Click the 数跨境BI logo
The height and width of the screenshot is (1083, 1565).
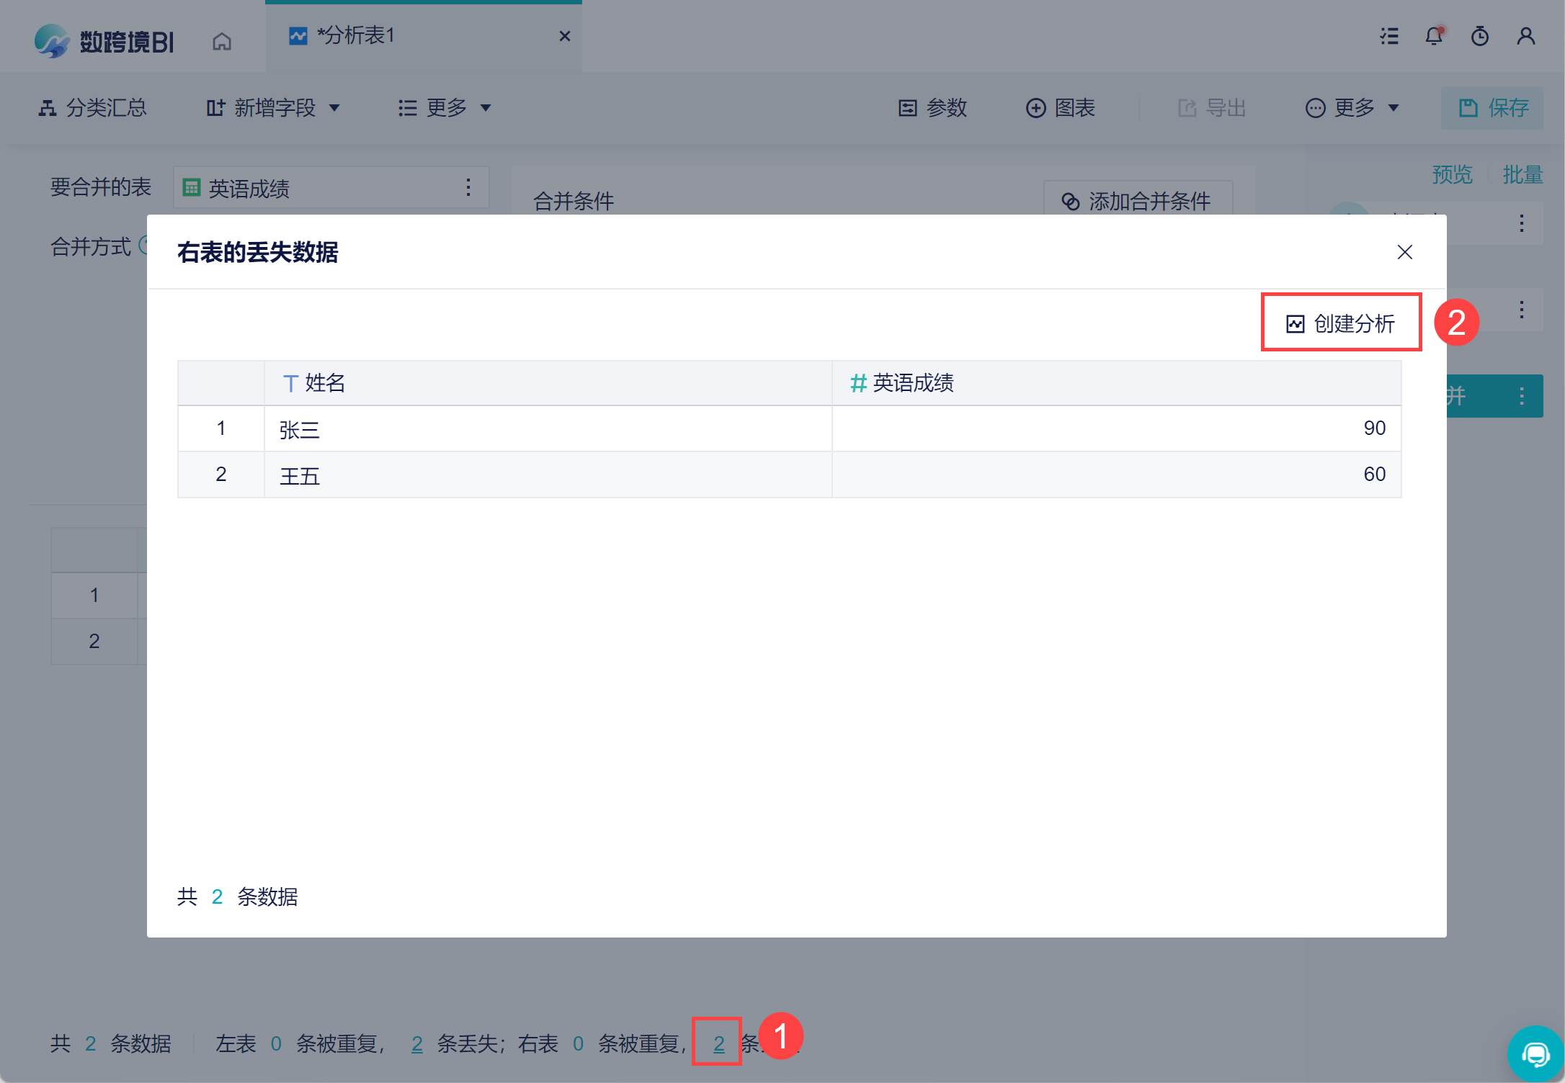[104, 42]
